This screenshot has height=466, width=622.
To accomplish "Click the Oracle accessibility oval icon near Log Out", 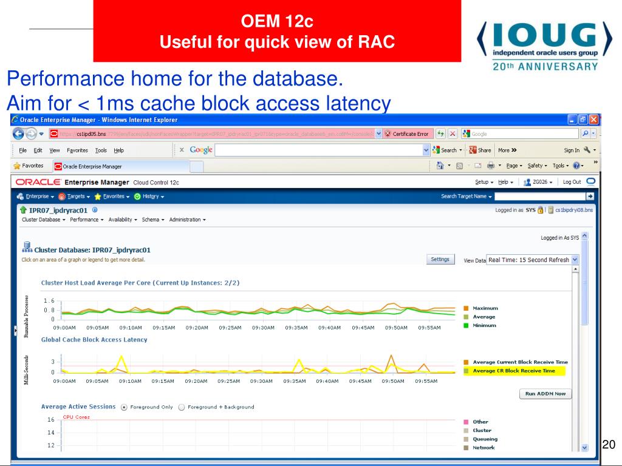I will click(590, 181).
